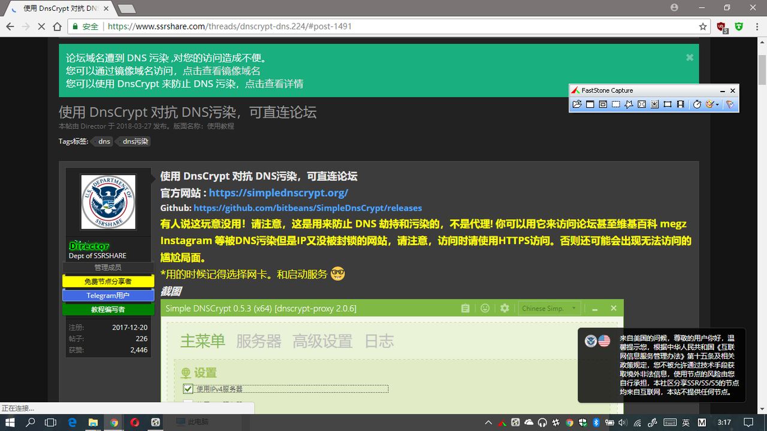
Task: Select 日志 tab in DNSCrypt image
Action: point(379,341)
